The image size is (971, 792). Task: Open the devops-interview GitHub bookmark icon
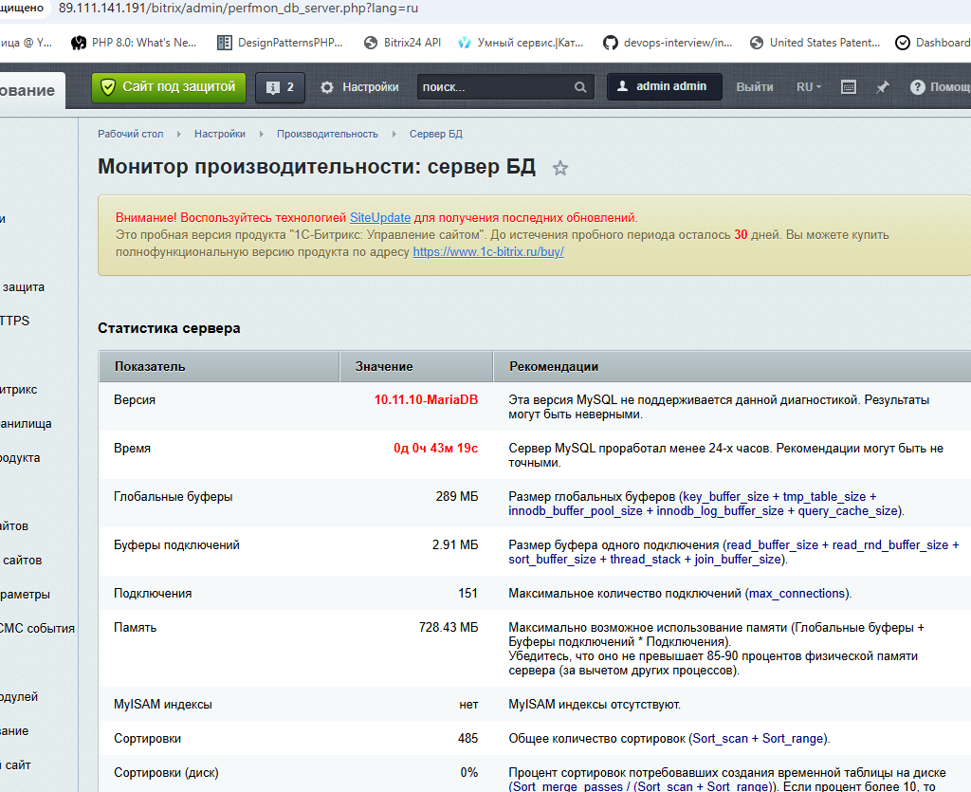pos(610,43)
